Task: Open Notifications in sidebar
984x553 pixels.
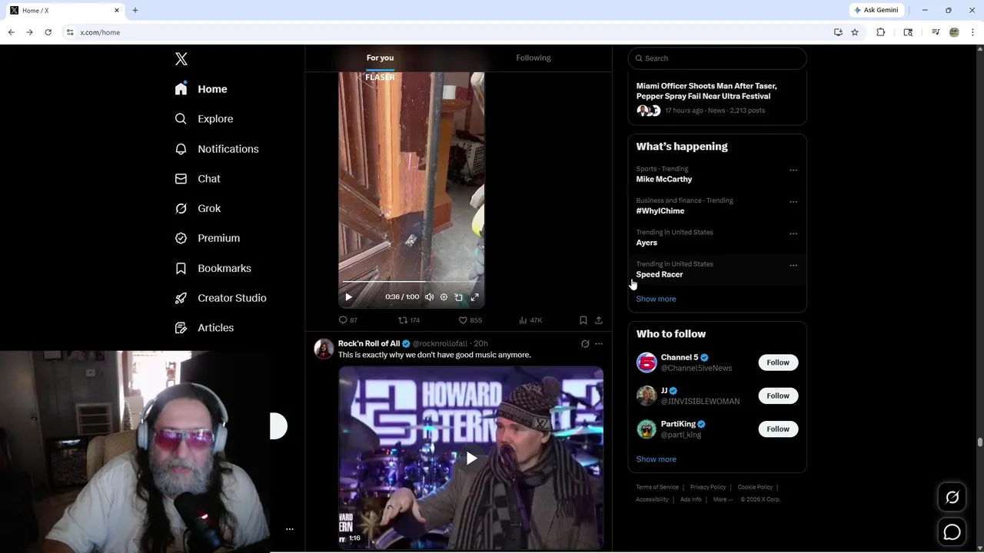Action: coord(217,149)
